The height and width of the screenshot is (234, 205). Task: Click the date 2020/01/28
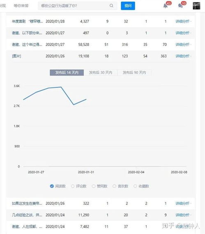point(55,21)
